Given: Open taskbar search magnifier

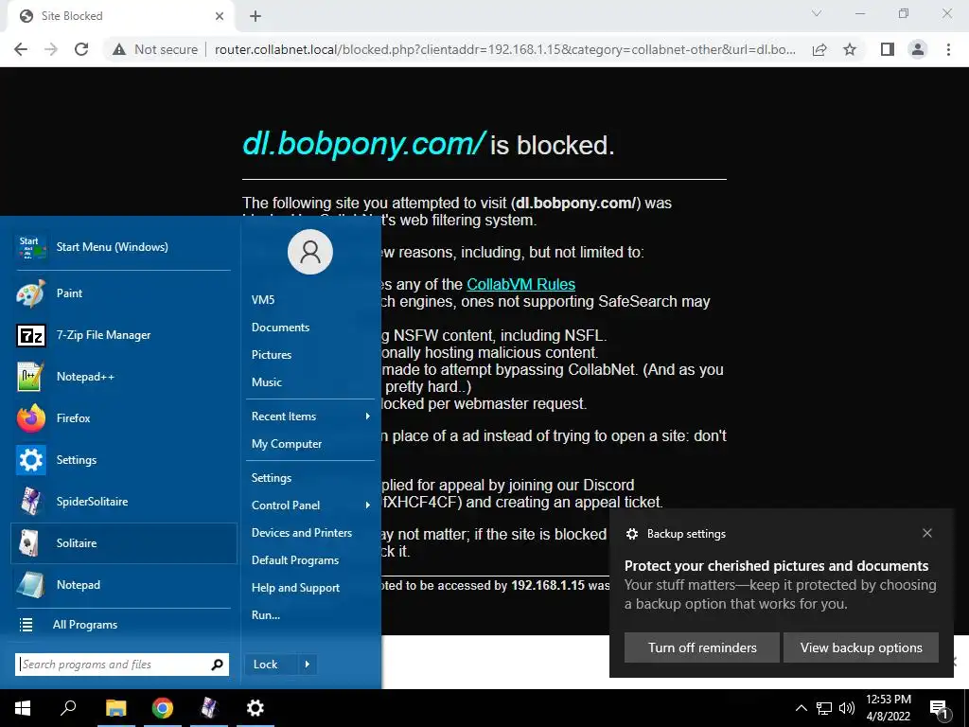Looking at the screenshot, I should tap(68, 708).
